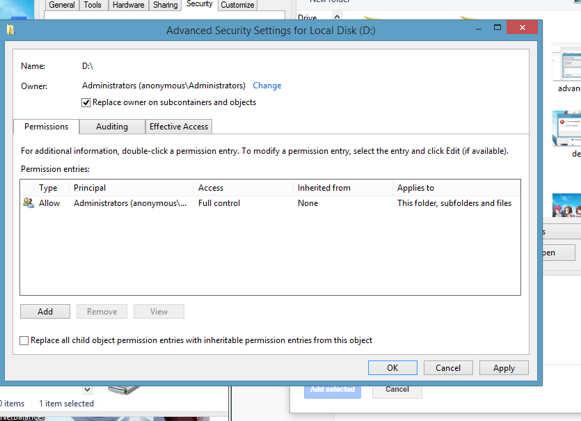581x421 pixels.
Task: Click the Change owner link
Action: click(266, 86)
